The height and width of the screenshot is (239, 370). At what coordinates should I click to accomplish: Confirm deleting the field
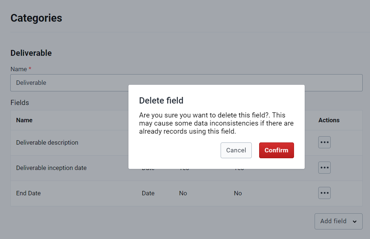point(276,150)
